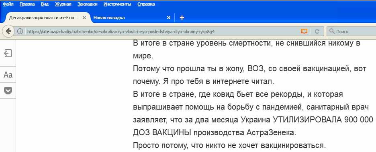Viewport: 376px width, 152px height.
Task: Open a new tab with plus button
Action: tap(182, 18)
